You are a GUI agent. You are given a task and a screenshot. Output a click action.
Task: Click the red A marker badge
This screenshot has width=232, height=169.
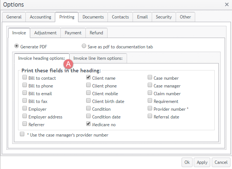tap(69, 63)
